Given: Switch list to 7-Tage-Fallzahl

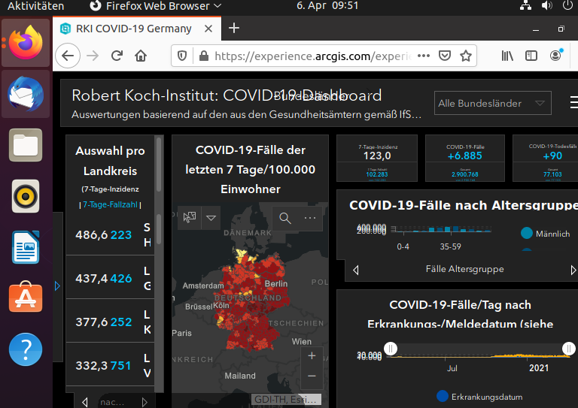Looking at the screenshot, I should [x=110, y=204].
